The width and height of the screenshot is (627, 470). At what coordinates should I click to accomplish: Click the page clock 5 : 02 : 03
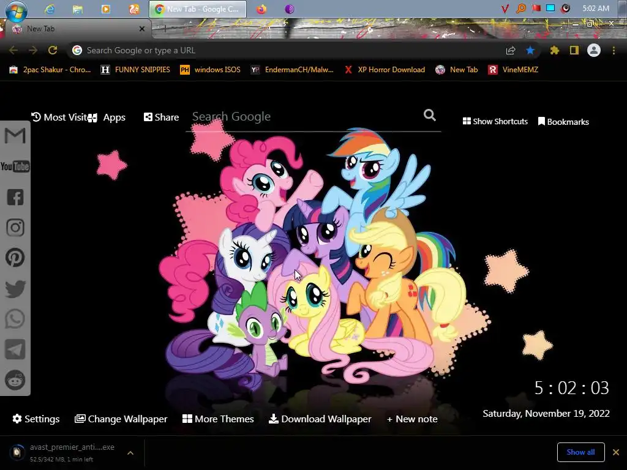coord(572,388)
